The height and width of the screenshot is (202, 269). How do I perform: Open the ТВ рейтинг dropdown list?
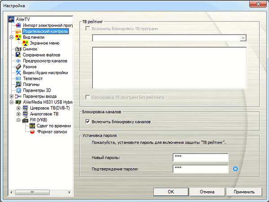click(243, 38)
